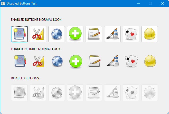
Task: Click the disabled grayed-out globe button
Action: coord(57,93)
